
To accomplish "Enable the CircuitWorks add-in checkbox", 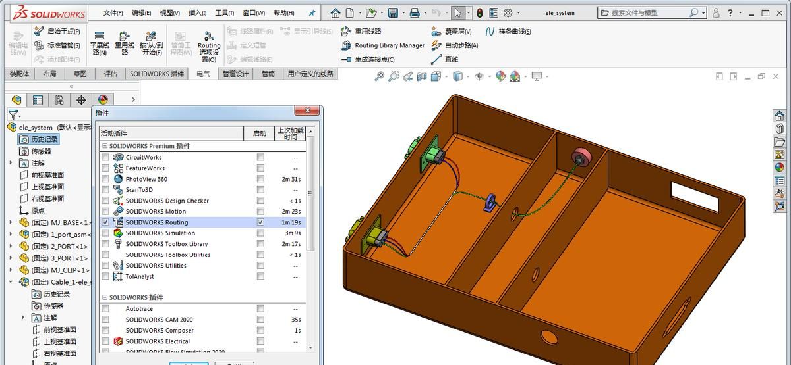I will pyautogui.click(x=105, y=157).
